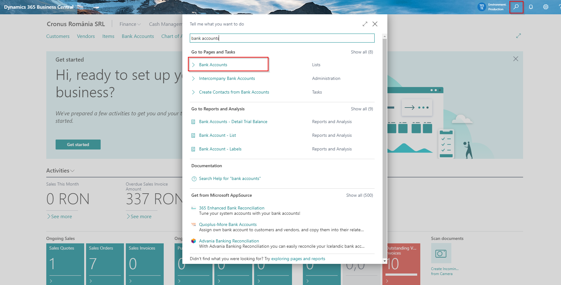Open See more under Overdue Sales Invoice Amount
The width and height of the screenshot is (561, 285).
139,216
